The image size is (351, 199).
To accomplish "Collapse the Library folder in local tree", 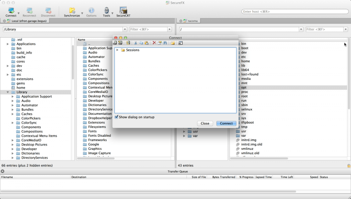I will pyautogui.click(x=7, y=92).
